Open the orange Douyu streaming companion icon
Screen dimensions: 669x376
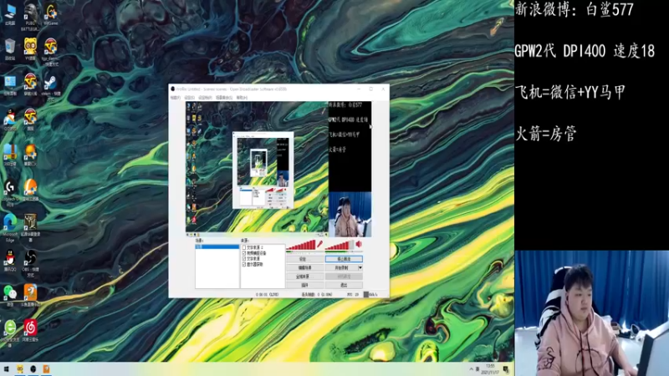pyautogui.click(x=30, y=295)
